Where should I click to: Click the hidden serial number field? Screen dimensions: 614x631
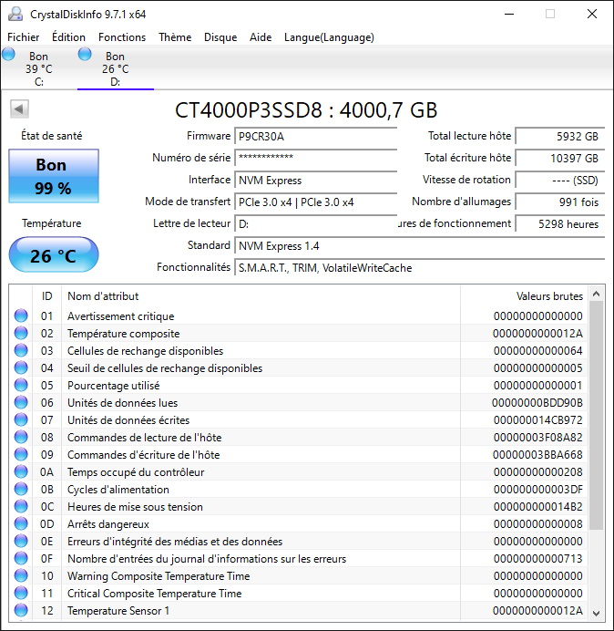pos(315,158)
